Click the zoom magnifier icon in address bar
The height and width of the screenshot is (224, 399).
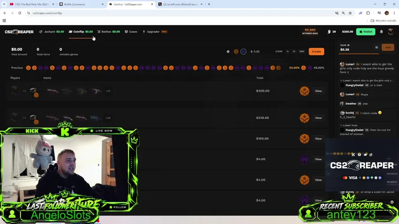343,13
